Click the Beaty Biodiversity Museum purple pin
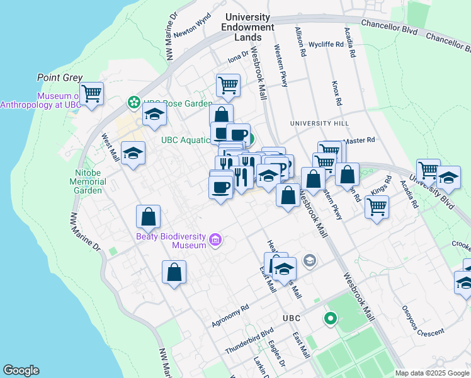Screen dimensions: 471x378 pyautogui.click(x=215, y=240)
